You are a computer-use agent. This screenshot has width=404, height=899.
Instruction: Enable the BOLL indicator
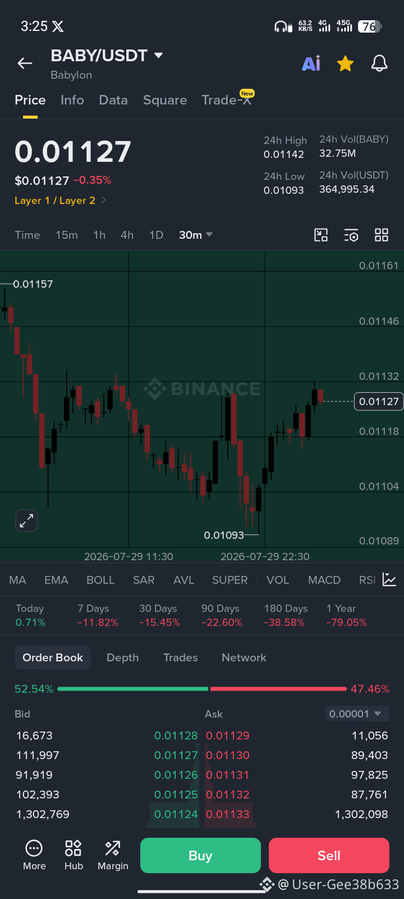click(100, 580)
